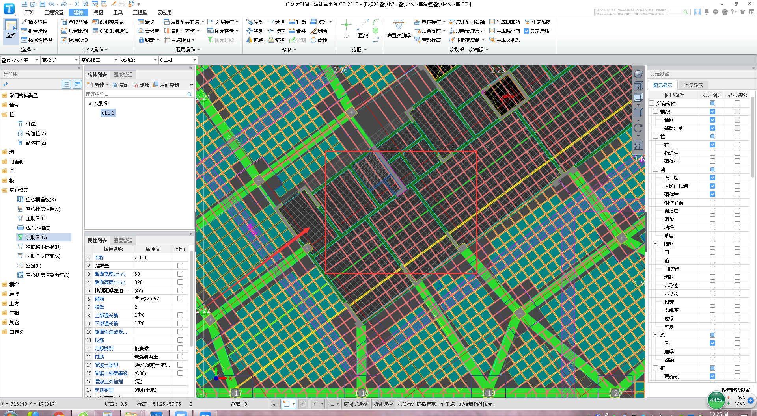Viewport: 757px width, 416px height.
Task: Click 删除 in component list toolbar
Action: pos(141,85)
